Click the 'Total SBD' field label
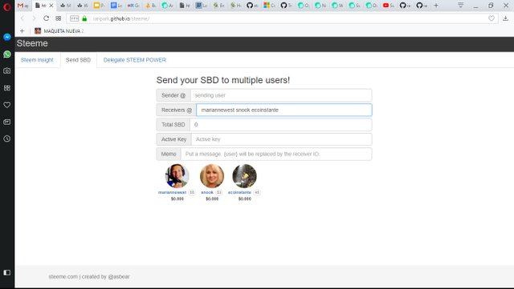Image resolution: width=514 pixels, height=289 pixels. [173, 125]
